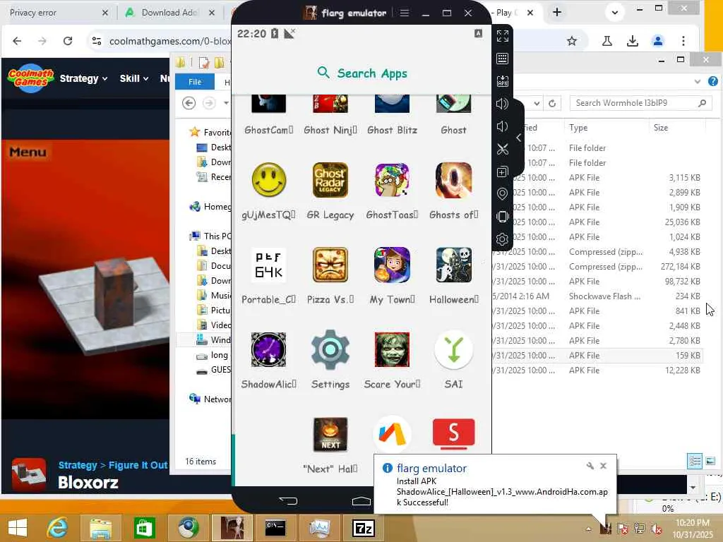The height and width of the screenshot is (542, 723).
Task: Open the Ghost Blitz app
Action: (392, 104)
